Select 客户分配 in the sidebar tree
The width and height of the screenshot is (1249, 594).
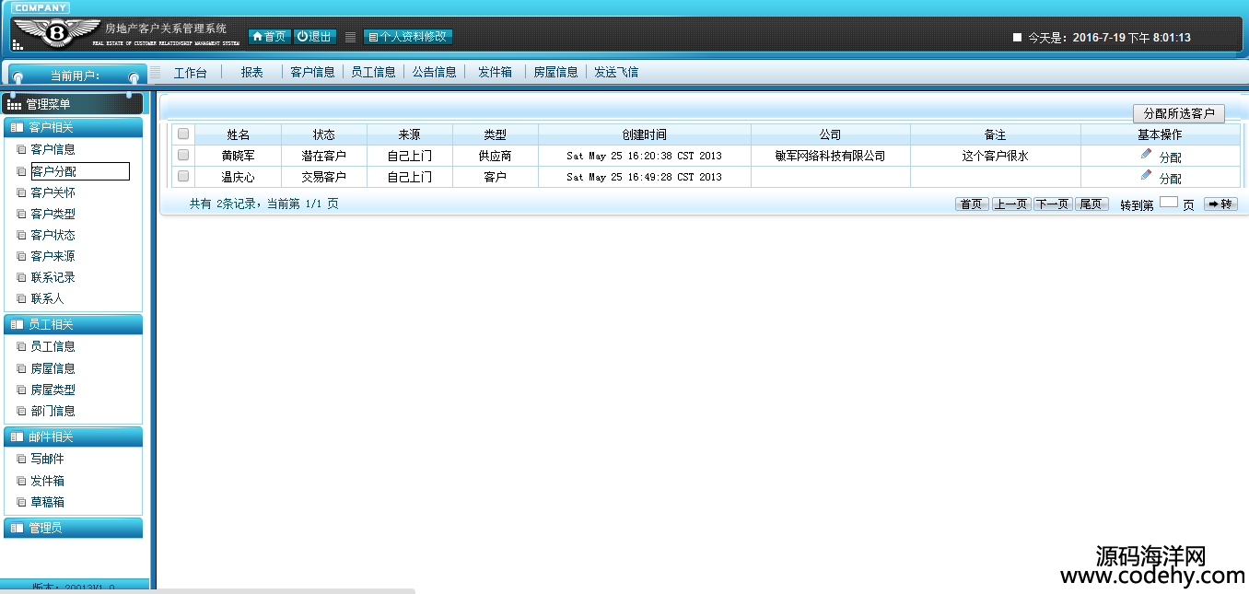pos(53,171)
